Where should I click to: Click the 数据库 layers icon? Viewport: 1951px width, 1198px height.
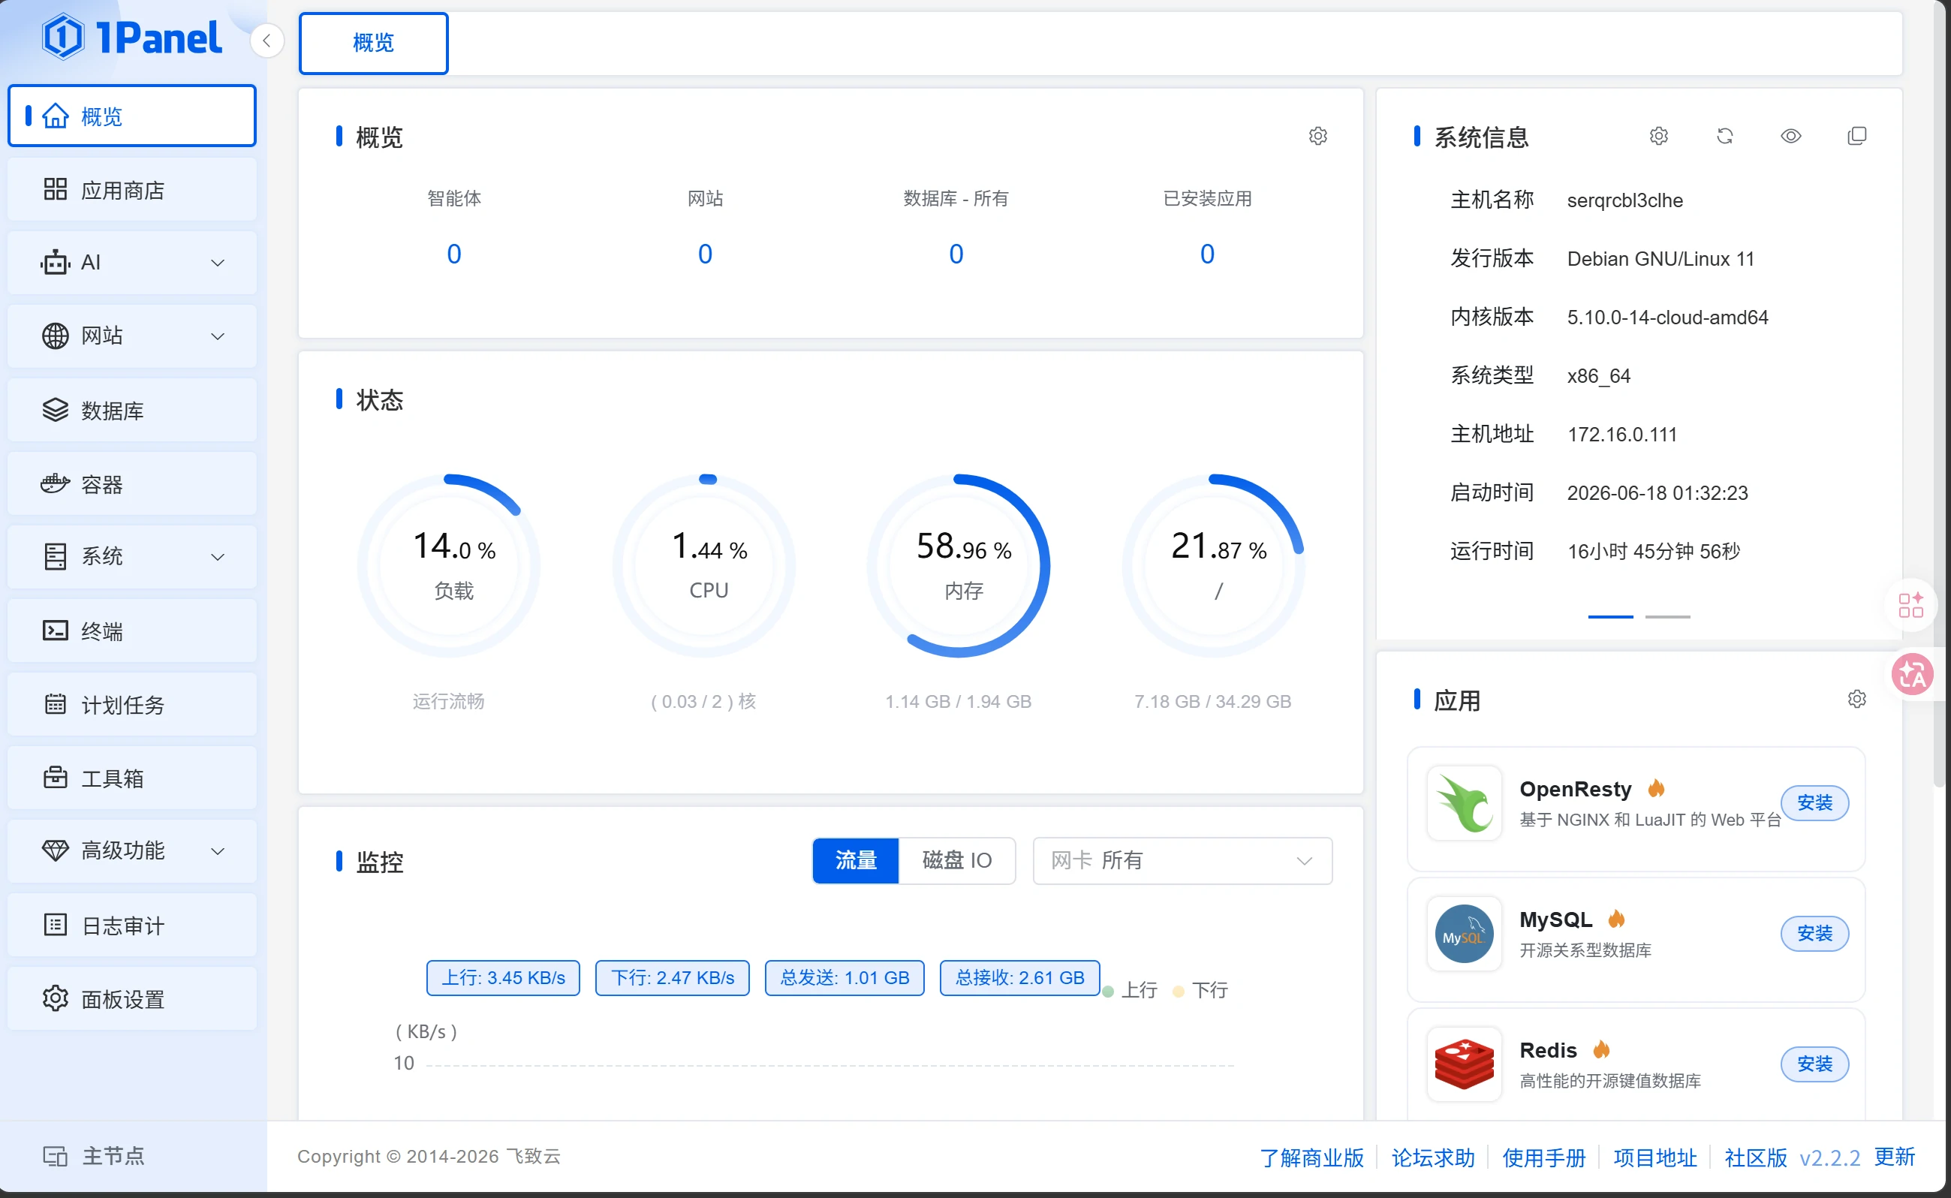pyautogui.click(x=55, y=410)
